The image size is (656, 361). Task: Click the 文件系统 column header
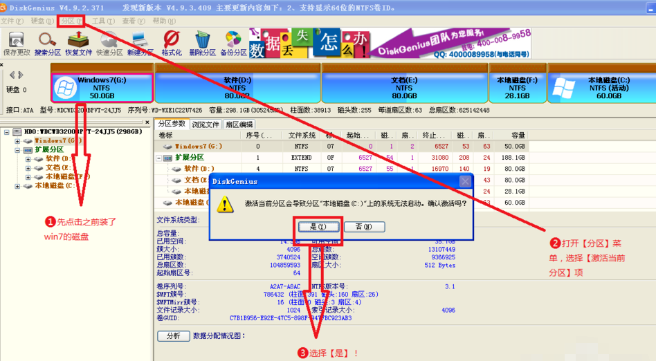302,135
